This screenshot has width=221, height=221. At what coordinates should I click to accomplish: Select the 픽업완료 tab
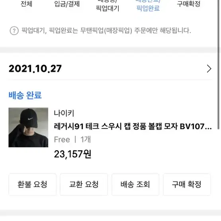click(148, 6)
